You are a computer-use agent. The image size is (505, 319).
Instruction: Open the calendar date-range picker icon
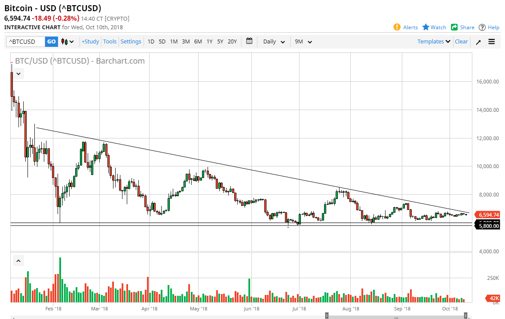point(249,41)
